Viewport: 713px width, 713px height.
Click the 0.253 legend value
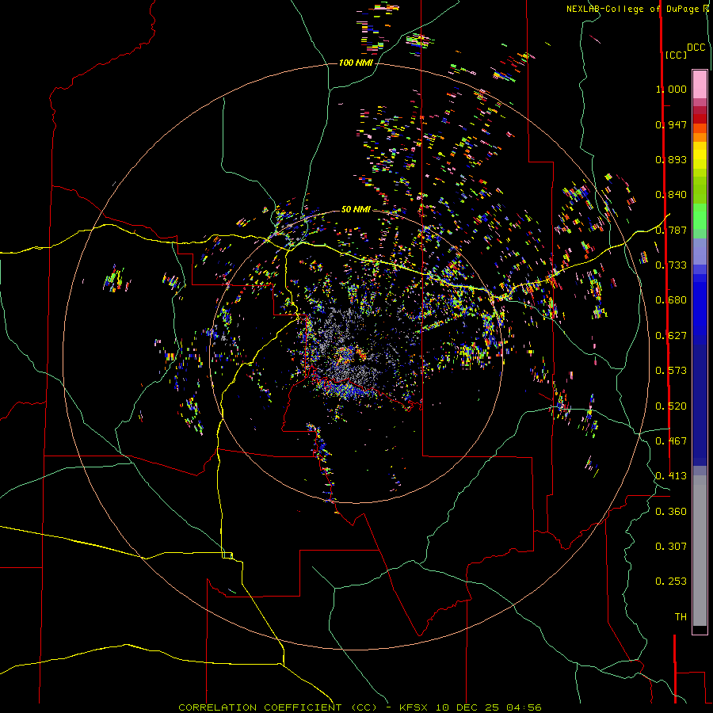(x=671, y=581)
